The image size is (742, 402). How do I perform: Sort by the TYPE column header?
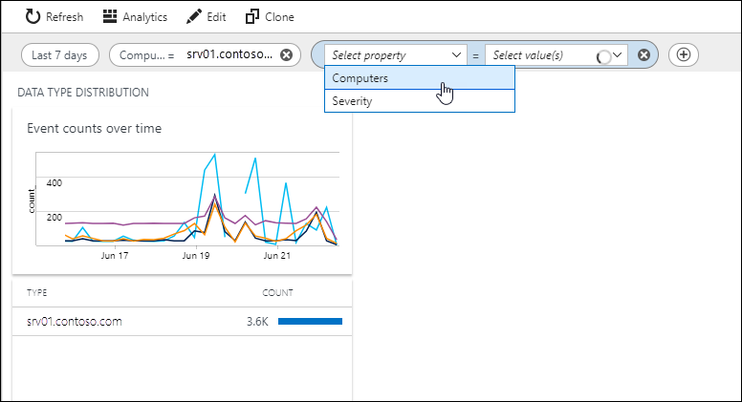pyautogui.click(x=37, y=293)
